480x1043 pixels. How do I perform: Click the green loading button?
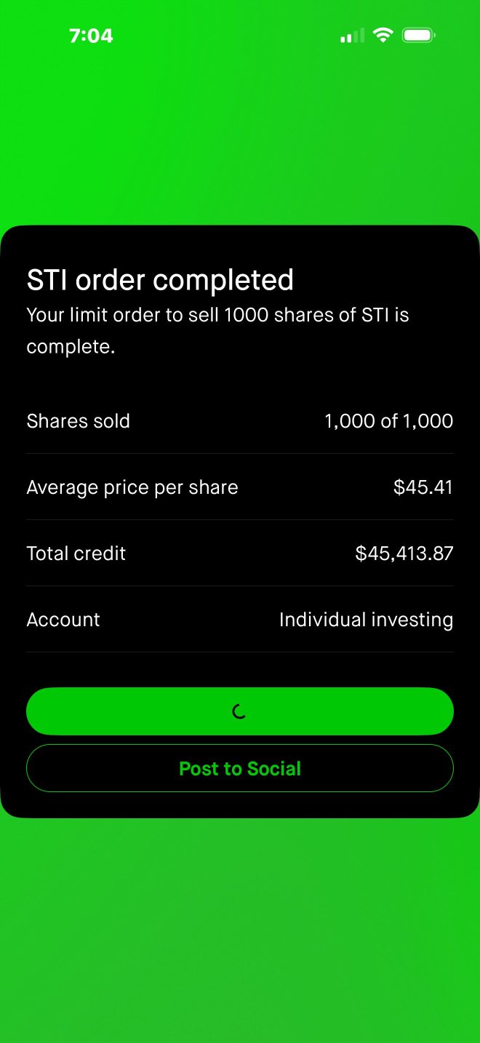(240, 711)
